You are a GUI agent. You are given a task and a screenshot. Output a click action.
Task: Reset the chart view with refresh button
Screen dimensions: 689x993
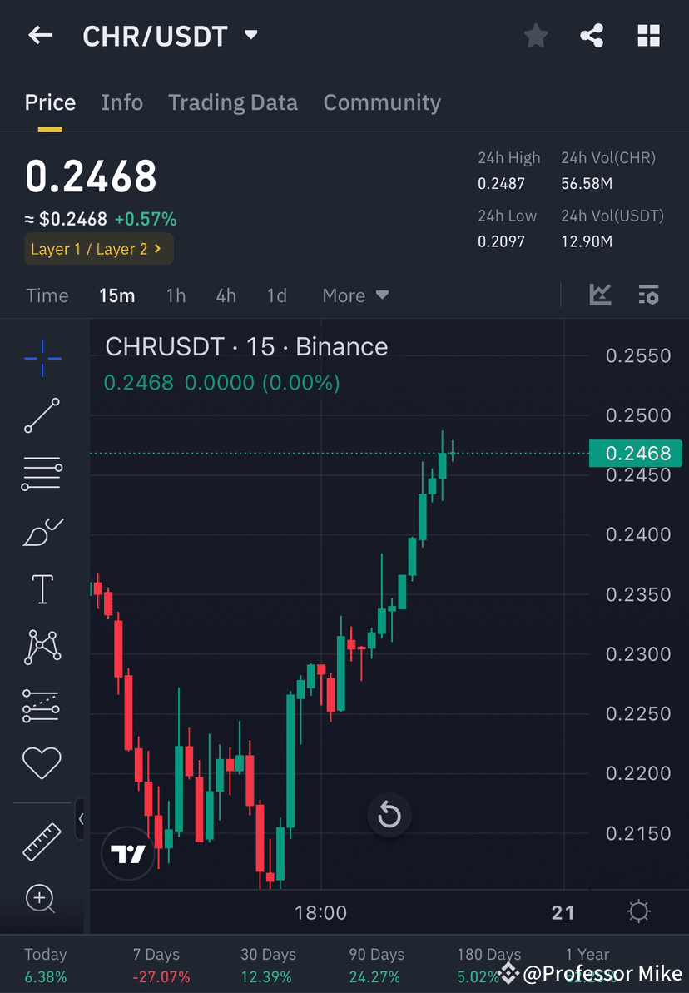pos(389,815)
